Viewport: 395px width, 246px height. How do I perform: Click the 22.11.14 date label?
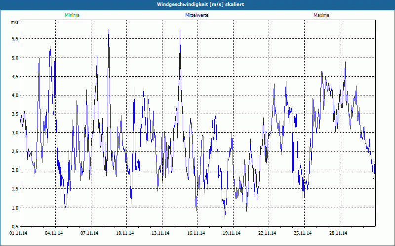[x=267, y=233]
